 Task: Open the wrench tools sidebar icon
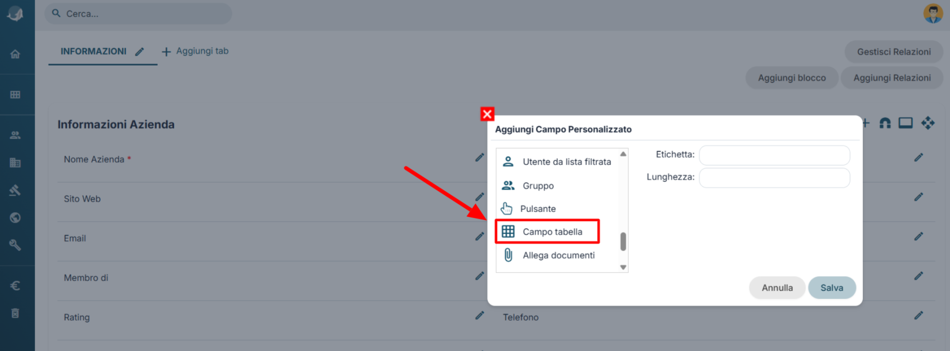point(15,245)
